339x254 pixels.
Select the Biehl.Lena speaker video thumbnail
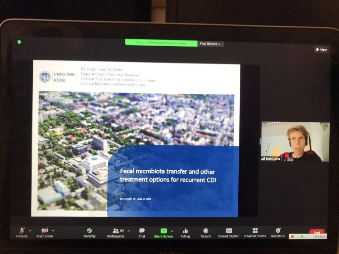point(295,142)
